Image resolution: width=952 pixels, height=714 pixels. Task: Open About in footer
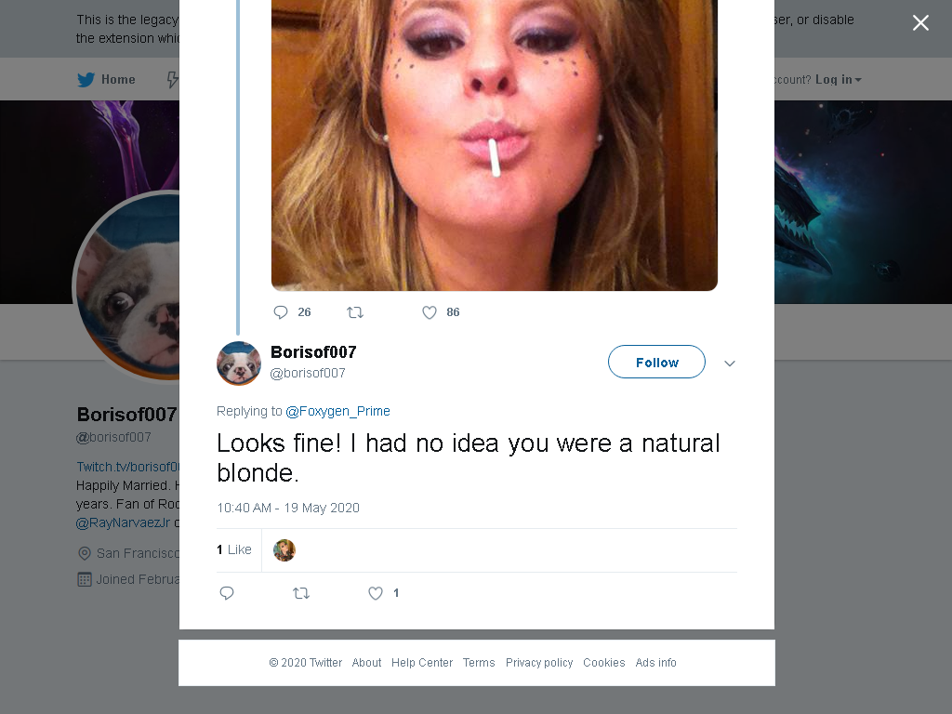(x=366, y=662)
